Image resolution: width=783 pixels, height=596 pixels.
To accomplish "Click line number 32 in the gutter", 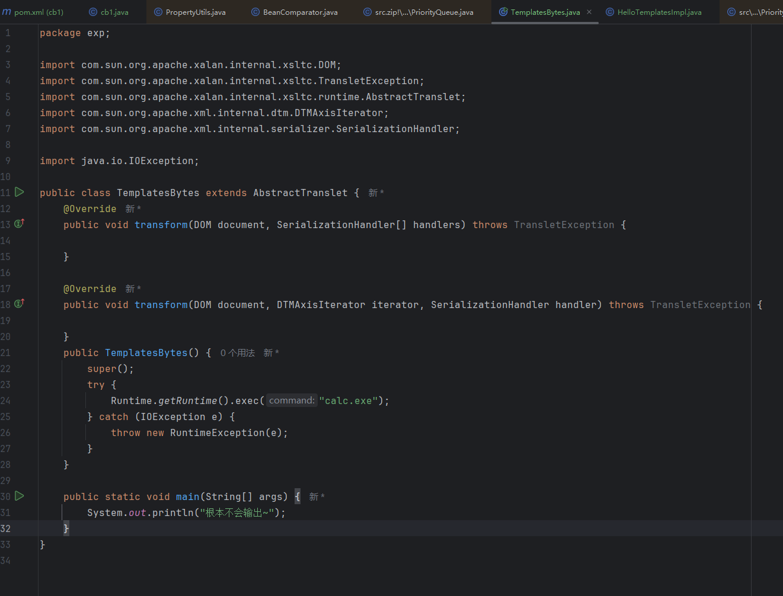I will tap(6, 528).
